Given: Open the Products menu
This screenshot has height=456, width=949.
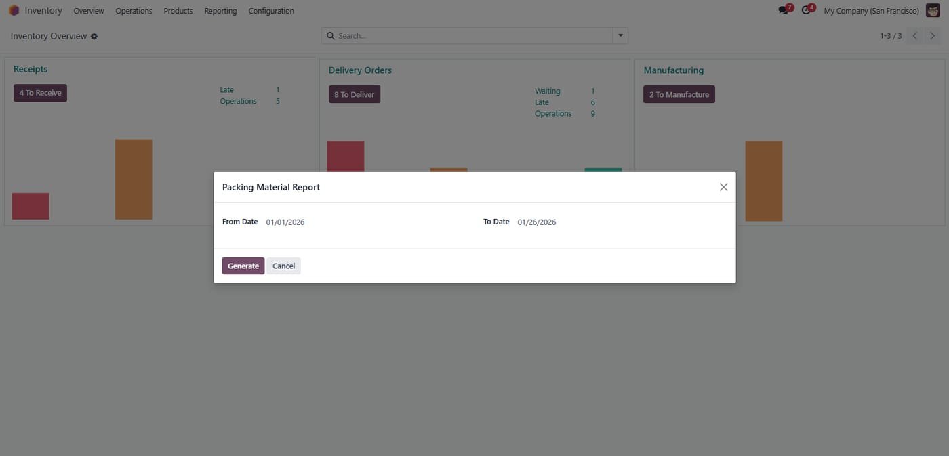Looking at the screenshot, I should (x=178, y=11).
